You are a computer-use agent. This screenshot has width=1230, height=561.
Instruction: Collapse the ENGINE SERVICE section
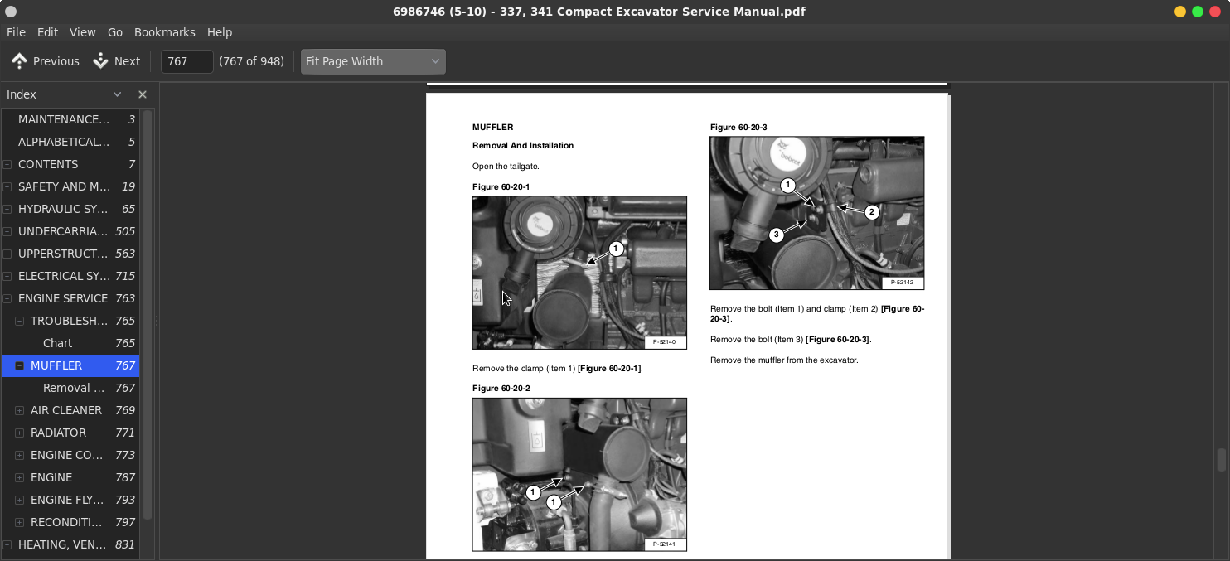(7, 298)
